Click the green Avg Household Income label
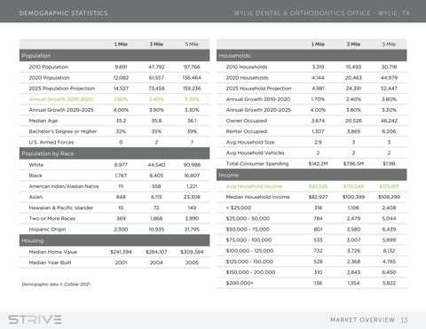Screen dimensions: 426x329 (x=254, y=186)
